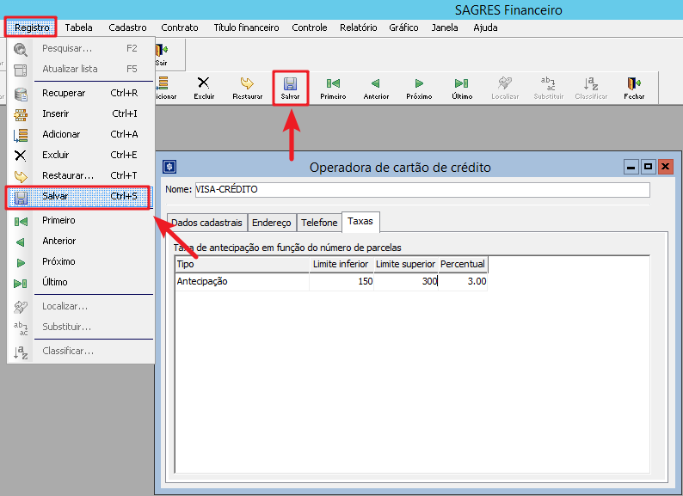Select Restaurar... from the Registro menu

(x=81, y=175)
